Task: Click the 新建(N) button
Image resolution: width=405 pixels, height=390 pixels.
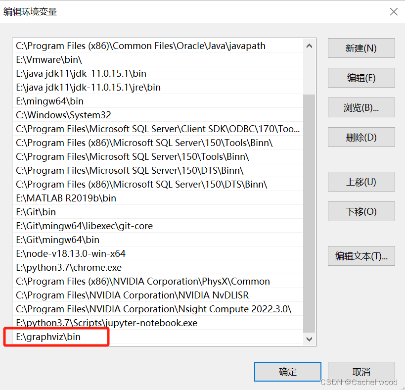Action: 361,48
